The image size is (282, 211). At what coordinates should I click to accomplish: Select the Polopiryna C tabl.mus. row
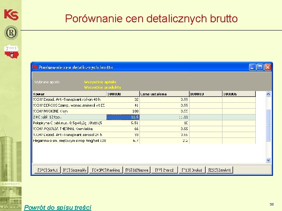click(x=144, y=123)
